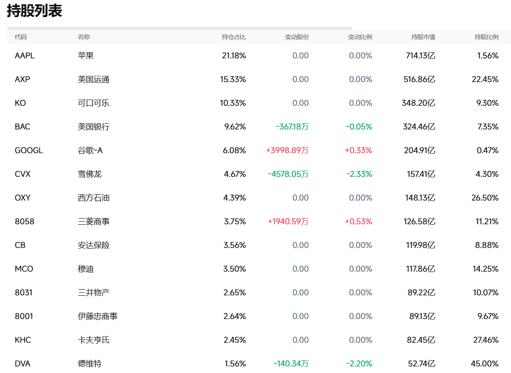
Task: Click the +1940.59万 share change value
Action: tap(288, 222)
